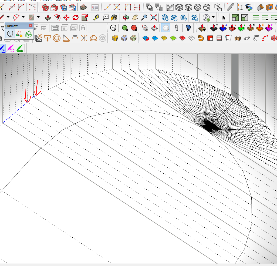Screen dimensions: 277x266
Task: Click the green JointPushPull V icon
Action: tap(241, 28)
